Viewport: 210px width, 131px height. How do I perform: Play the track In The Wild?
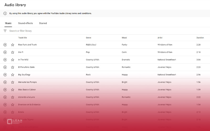[5, 60]
